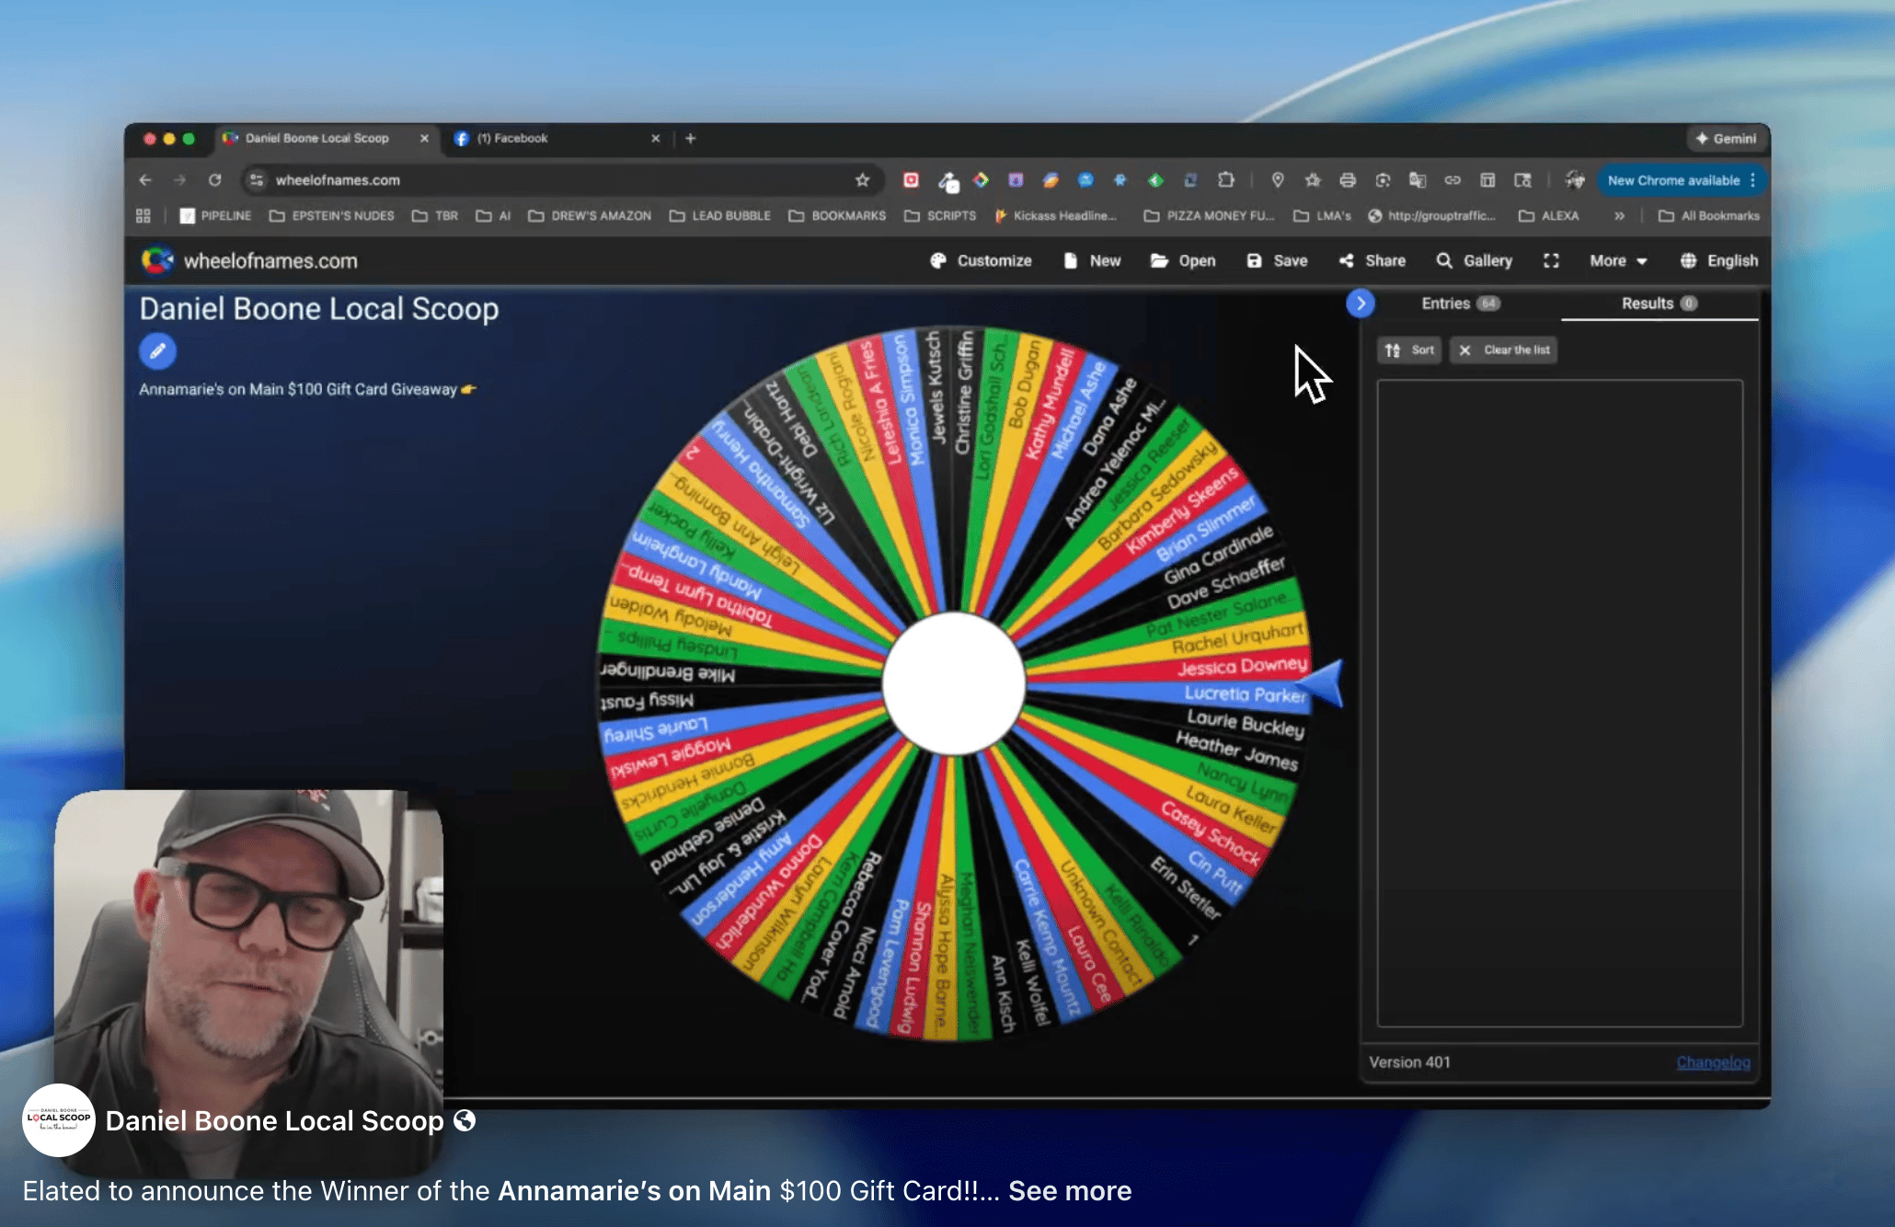The width and height of the screenshot is (1895, 1227).
Task: Expand the hidden bookmarks chevron
Action: click(x=1619, y=216)
